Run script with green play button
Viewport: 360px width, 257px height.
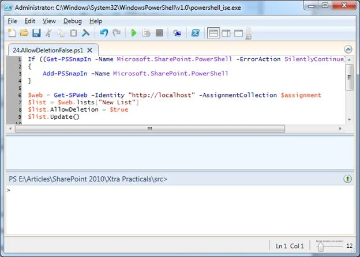pos(134,33)
